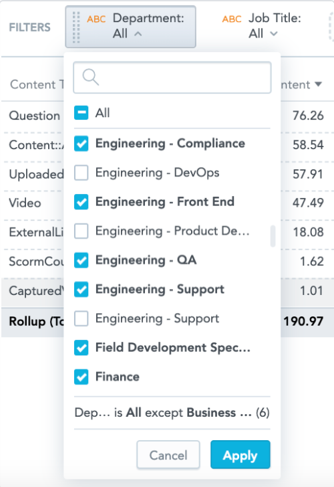
Task: Uncheck Field Development Spec... option
Action: coord(81,348)
